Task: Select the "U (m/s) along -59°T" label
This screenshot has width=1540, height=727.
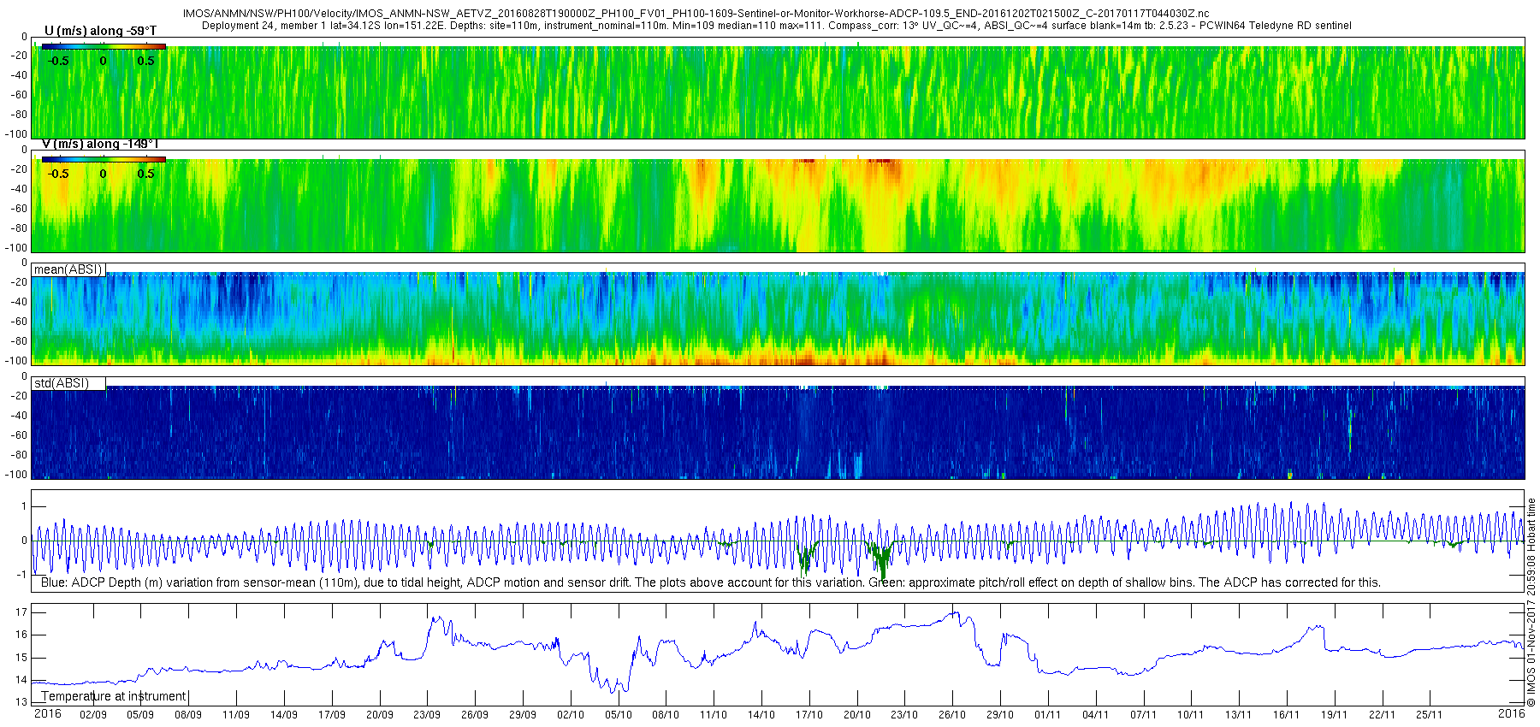Action: coord(100,31)
